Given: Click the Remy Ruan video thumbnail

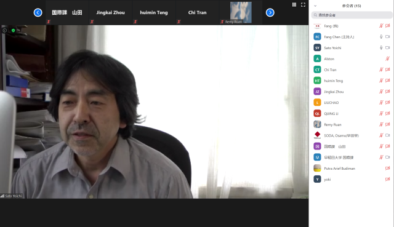Looking at the screenshot, I should click(241, 12).
